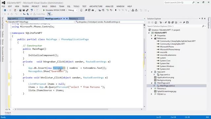The width and height of the screenshot is (211, 119).
Task: Click the Save All toolbar icon
Action: click(27, 10)
